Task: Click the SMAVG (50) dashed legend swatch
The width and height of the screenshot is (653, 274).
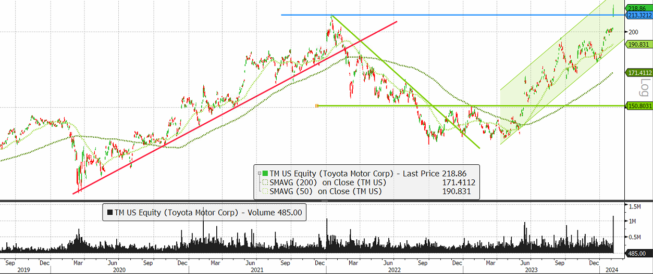Action: click(265, 191)
